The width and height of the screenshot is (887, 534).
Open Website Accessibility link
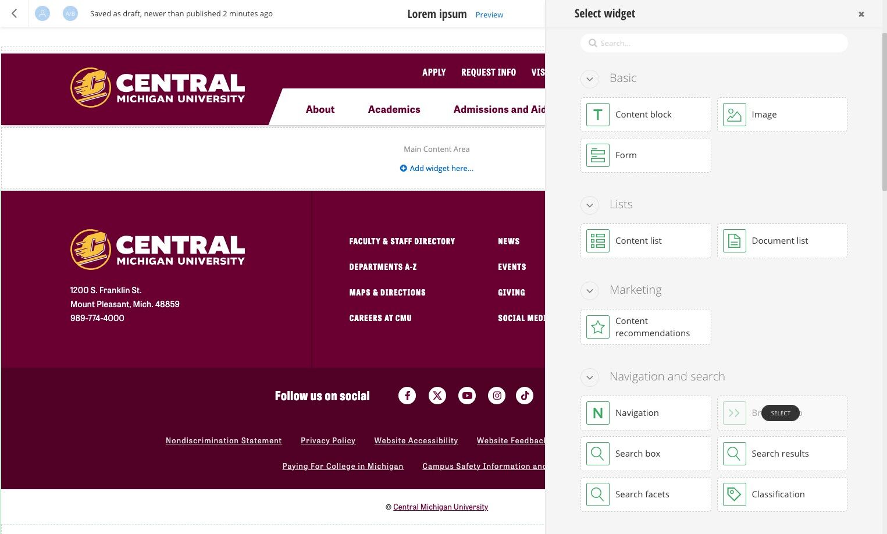(x=416, y=440)
